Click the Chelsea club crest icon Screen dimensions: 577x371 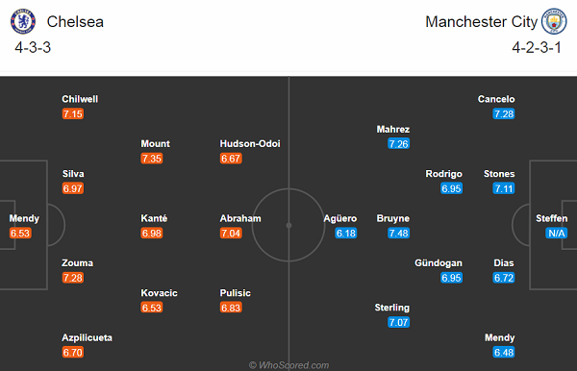click(23, 21)
